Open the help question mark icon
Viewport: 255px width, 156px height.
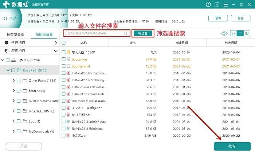pos(208,4)
